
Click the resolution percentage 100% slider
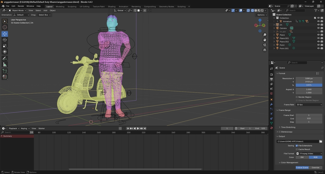[x=309, y=85]
